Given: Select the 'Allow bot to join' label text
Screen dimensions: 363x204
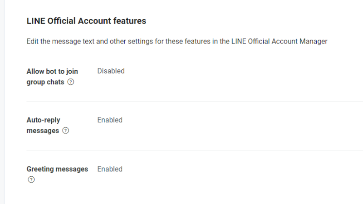Looking at the screenshot, I should [52, 71].
